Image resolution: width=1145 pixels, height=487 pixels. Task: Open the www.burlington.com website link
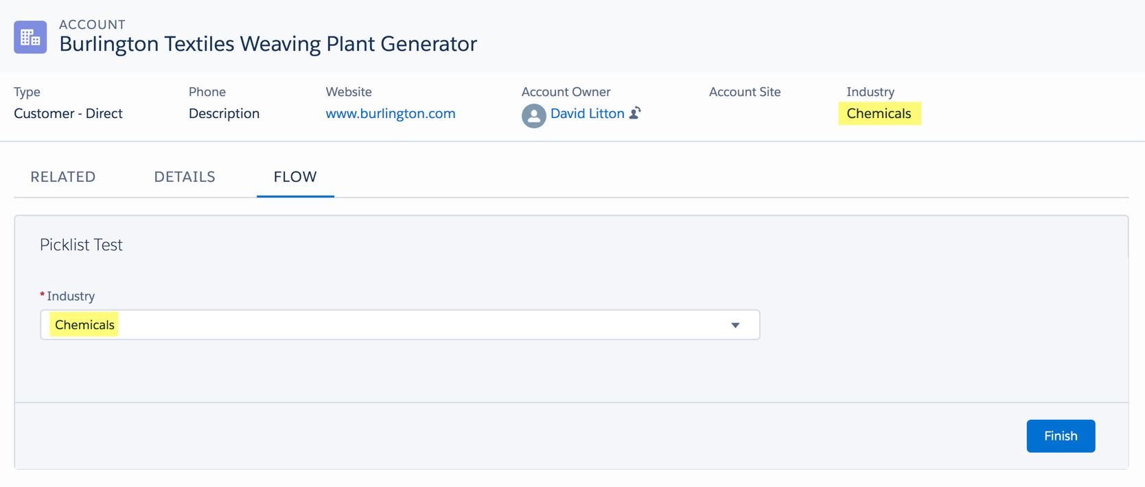(x=390, y=114)
